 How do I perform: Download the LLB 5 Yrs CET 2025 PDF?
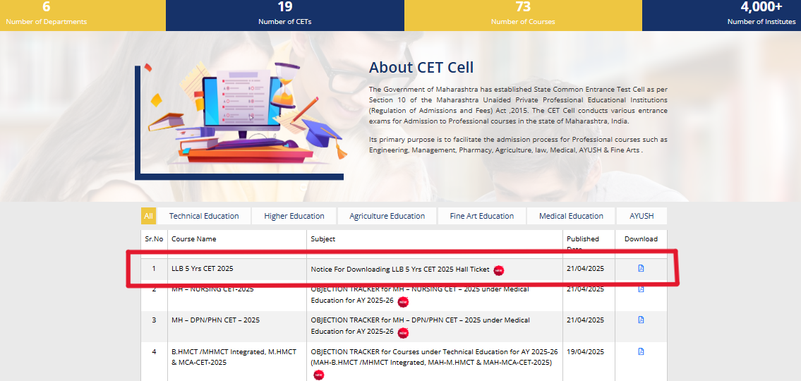pos(641,268)
